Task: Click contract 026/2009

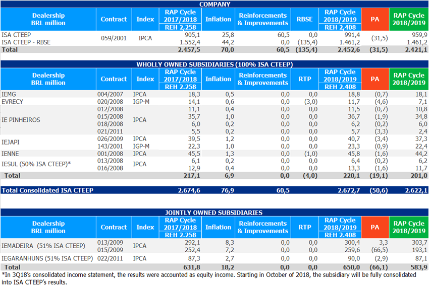Action: (110, 138)
